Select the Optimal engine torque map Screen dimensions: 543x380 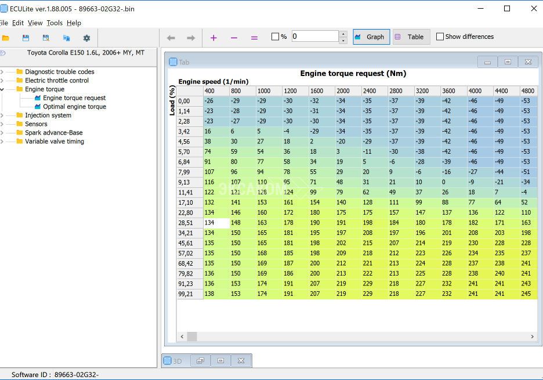74,107
